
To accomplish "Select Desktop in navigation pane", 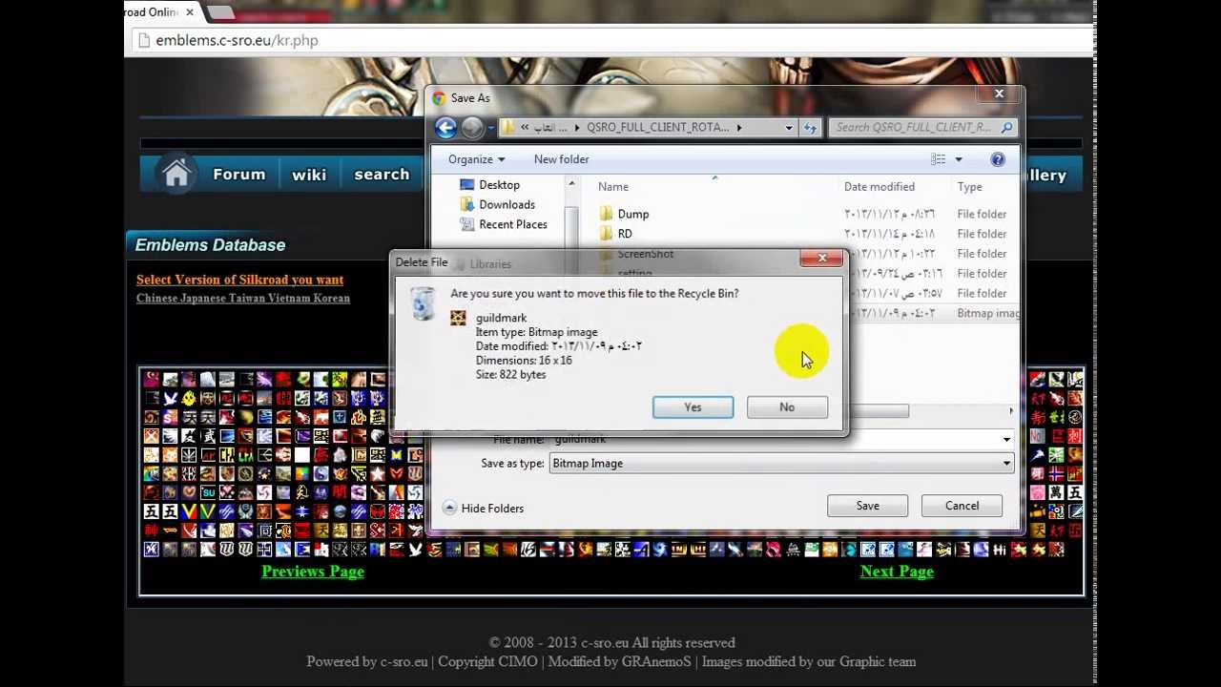I will tap(489, 185).
